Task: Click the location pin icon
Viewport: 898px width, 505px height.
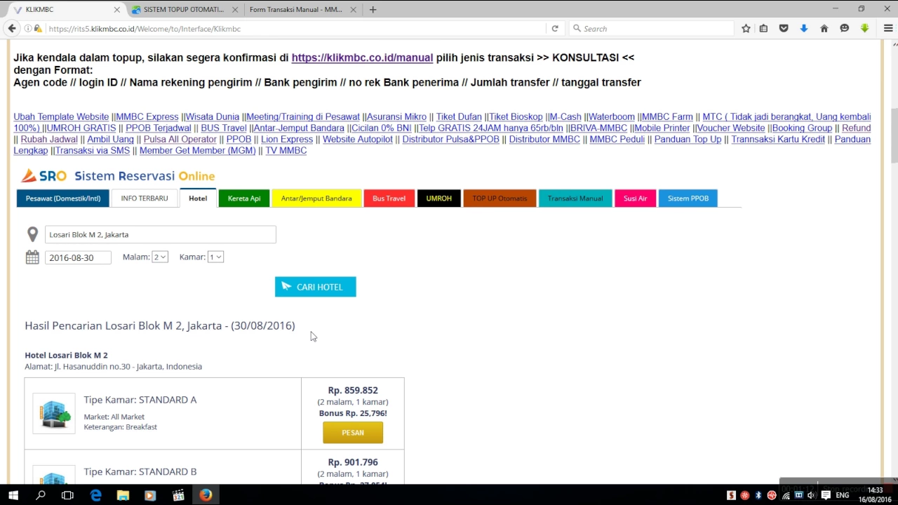Action: pos(32,234)
